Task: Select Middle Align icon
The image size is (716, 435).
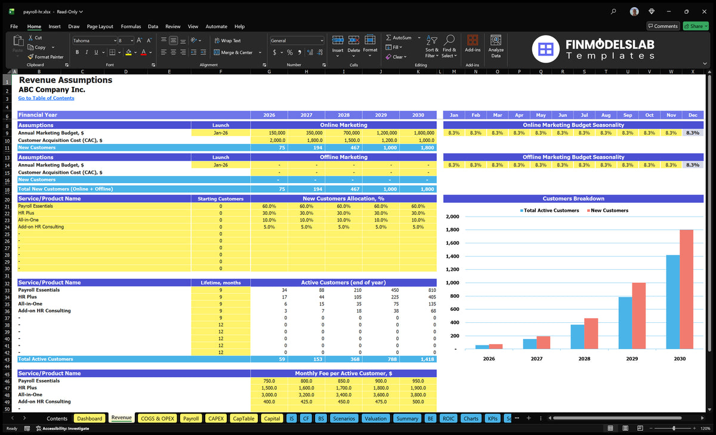Action: click(173, 41)
